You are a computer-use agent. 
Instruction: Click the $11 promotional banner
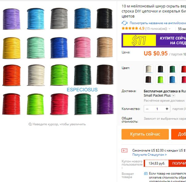[154, 40]
